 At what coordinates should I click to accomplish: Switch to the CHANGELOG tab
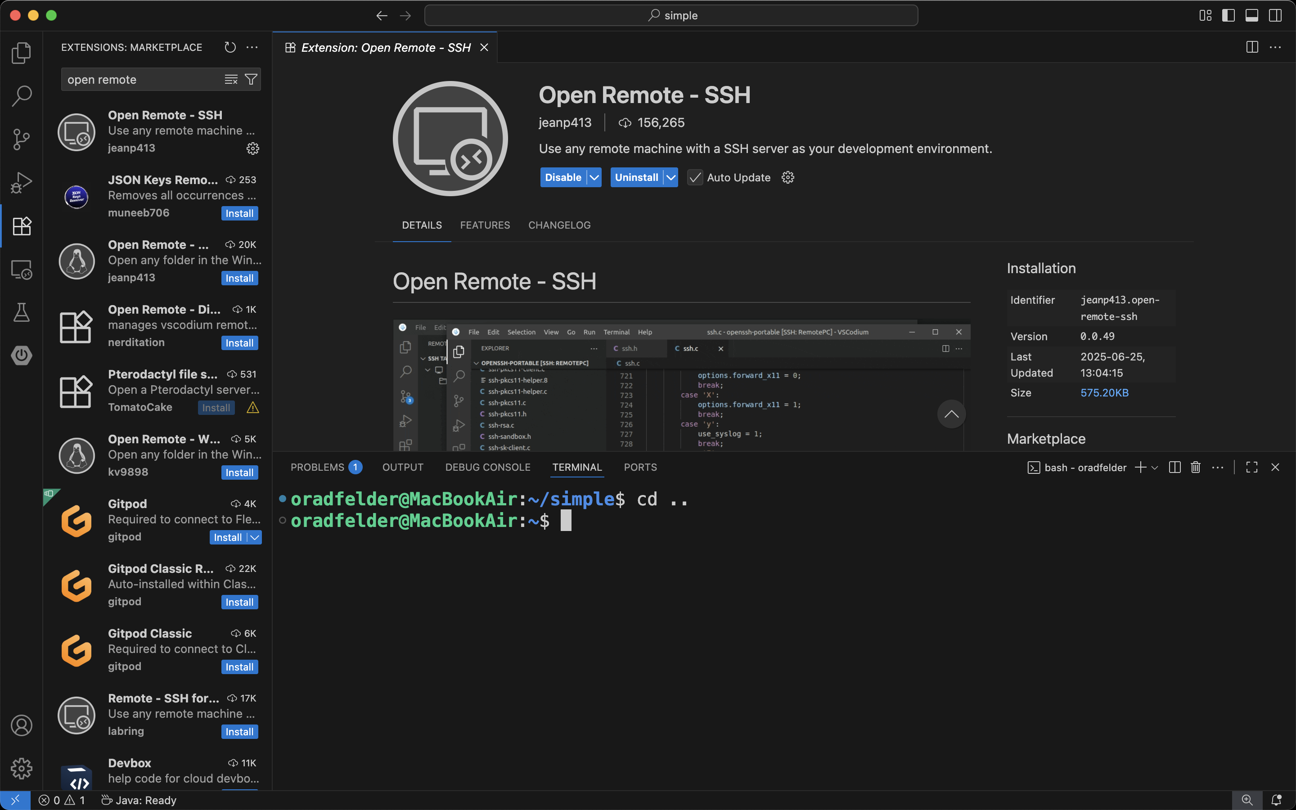pos(559,225)
